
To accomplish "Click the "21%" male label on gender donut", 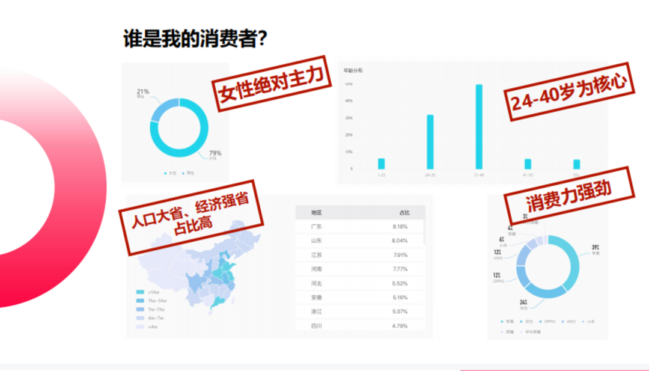I will coord(143,91).
